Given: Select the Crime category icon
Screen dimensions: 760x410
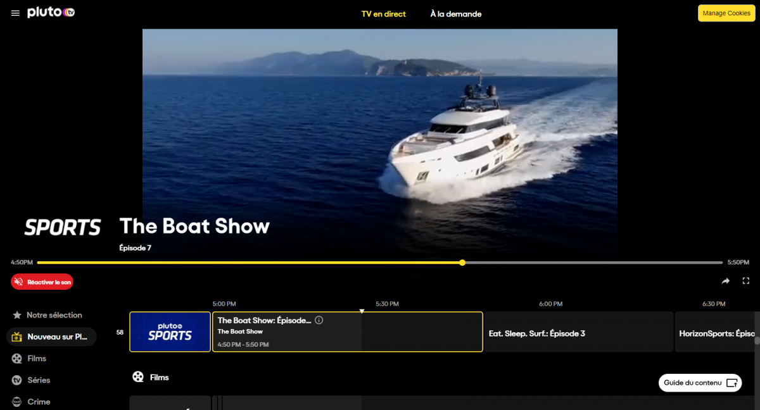Looking at the screenshot, I should (x=16, y=402).
